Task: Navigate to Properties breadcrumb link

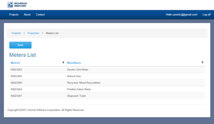Action: pos(33,33)
